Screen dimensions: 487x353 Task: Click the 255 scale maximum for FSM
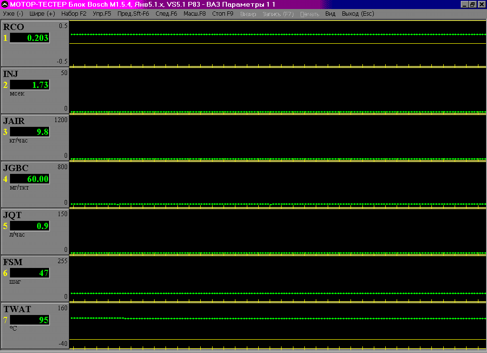click(62, 261)
